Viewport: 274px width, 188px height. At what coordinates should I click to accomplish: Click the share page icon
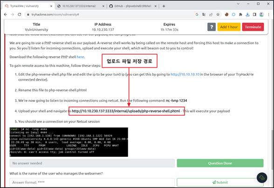(x=211, y=14)
